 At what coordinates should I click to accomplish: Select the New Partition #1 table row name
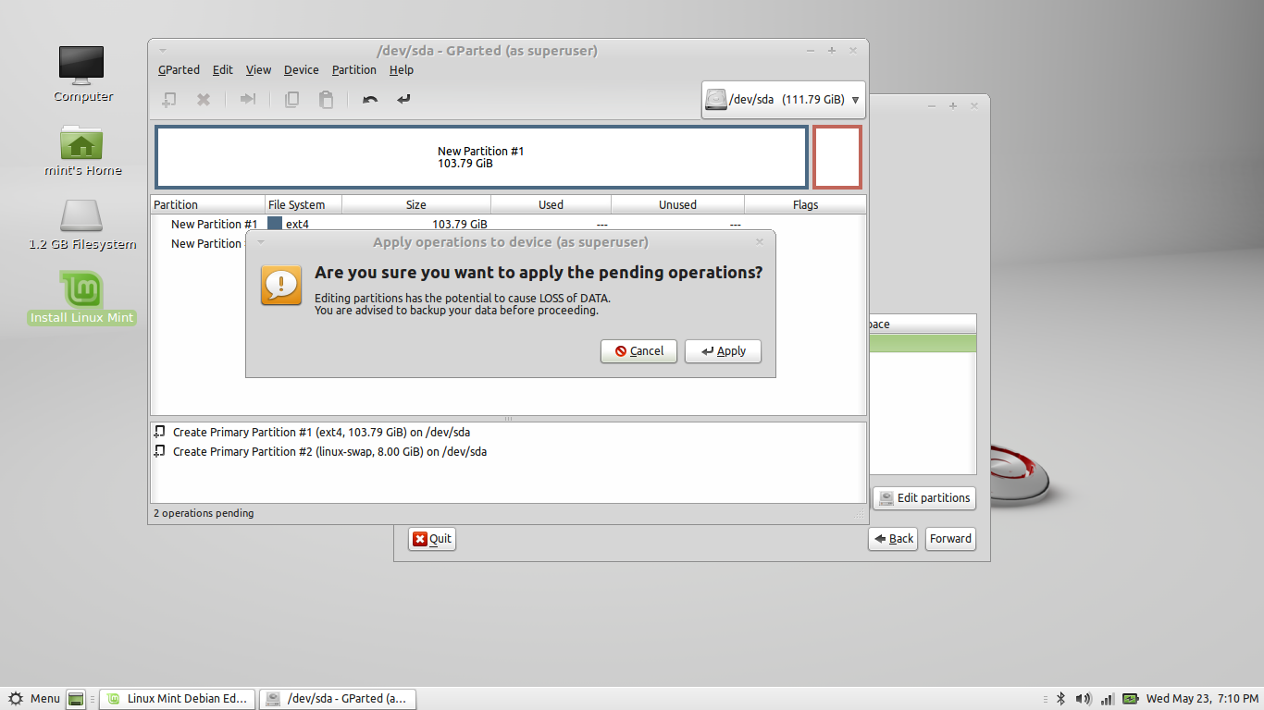(214, 224)
